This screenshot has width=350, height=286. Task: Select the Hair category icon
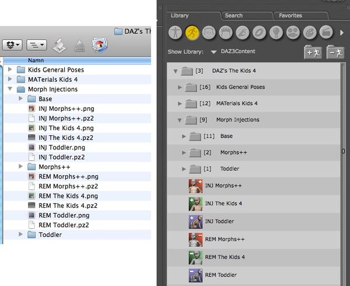click(226, 33)
